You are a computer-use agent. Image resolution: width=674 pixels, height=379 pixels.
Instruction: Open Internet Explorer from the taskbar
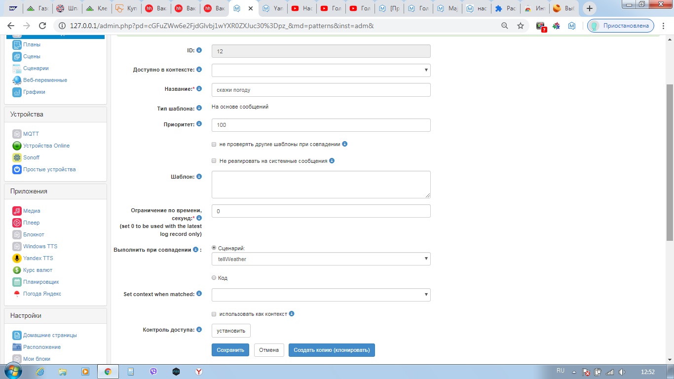click(40, 372)
